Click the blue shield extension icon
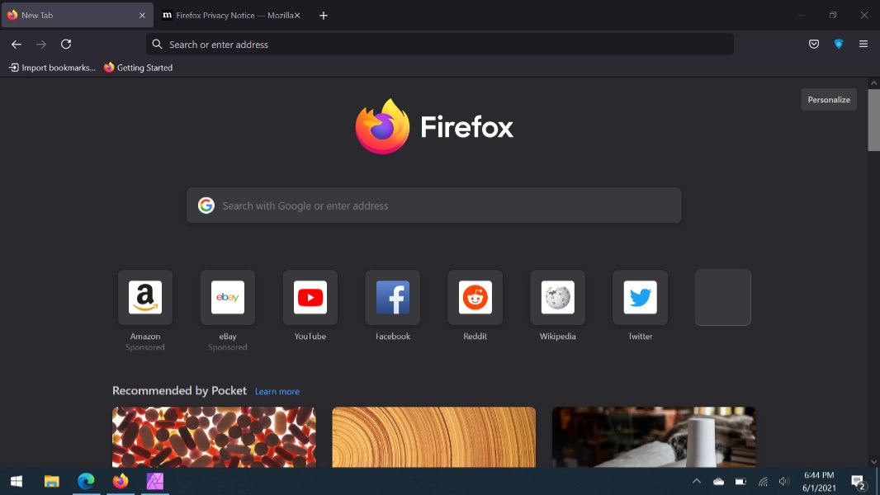 click(x=839, y=44)
